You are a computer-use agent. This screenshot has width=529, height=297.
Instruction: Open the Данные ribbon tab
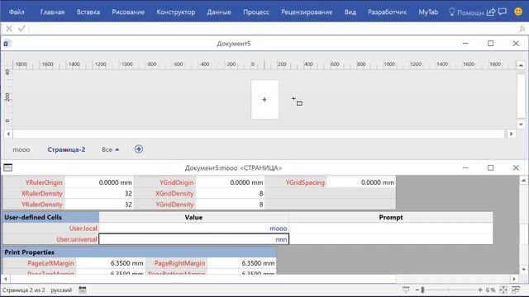219,12
